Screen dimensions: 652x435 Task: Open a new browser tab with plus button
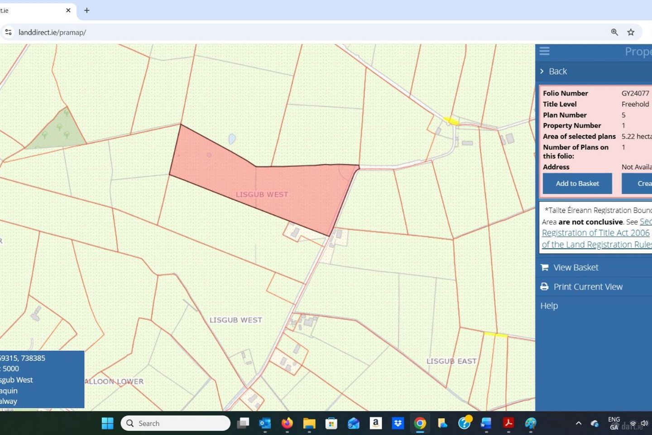[x=86, y=10]
